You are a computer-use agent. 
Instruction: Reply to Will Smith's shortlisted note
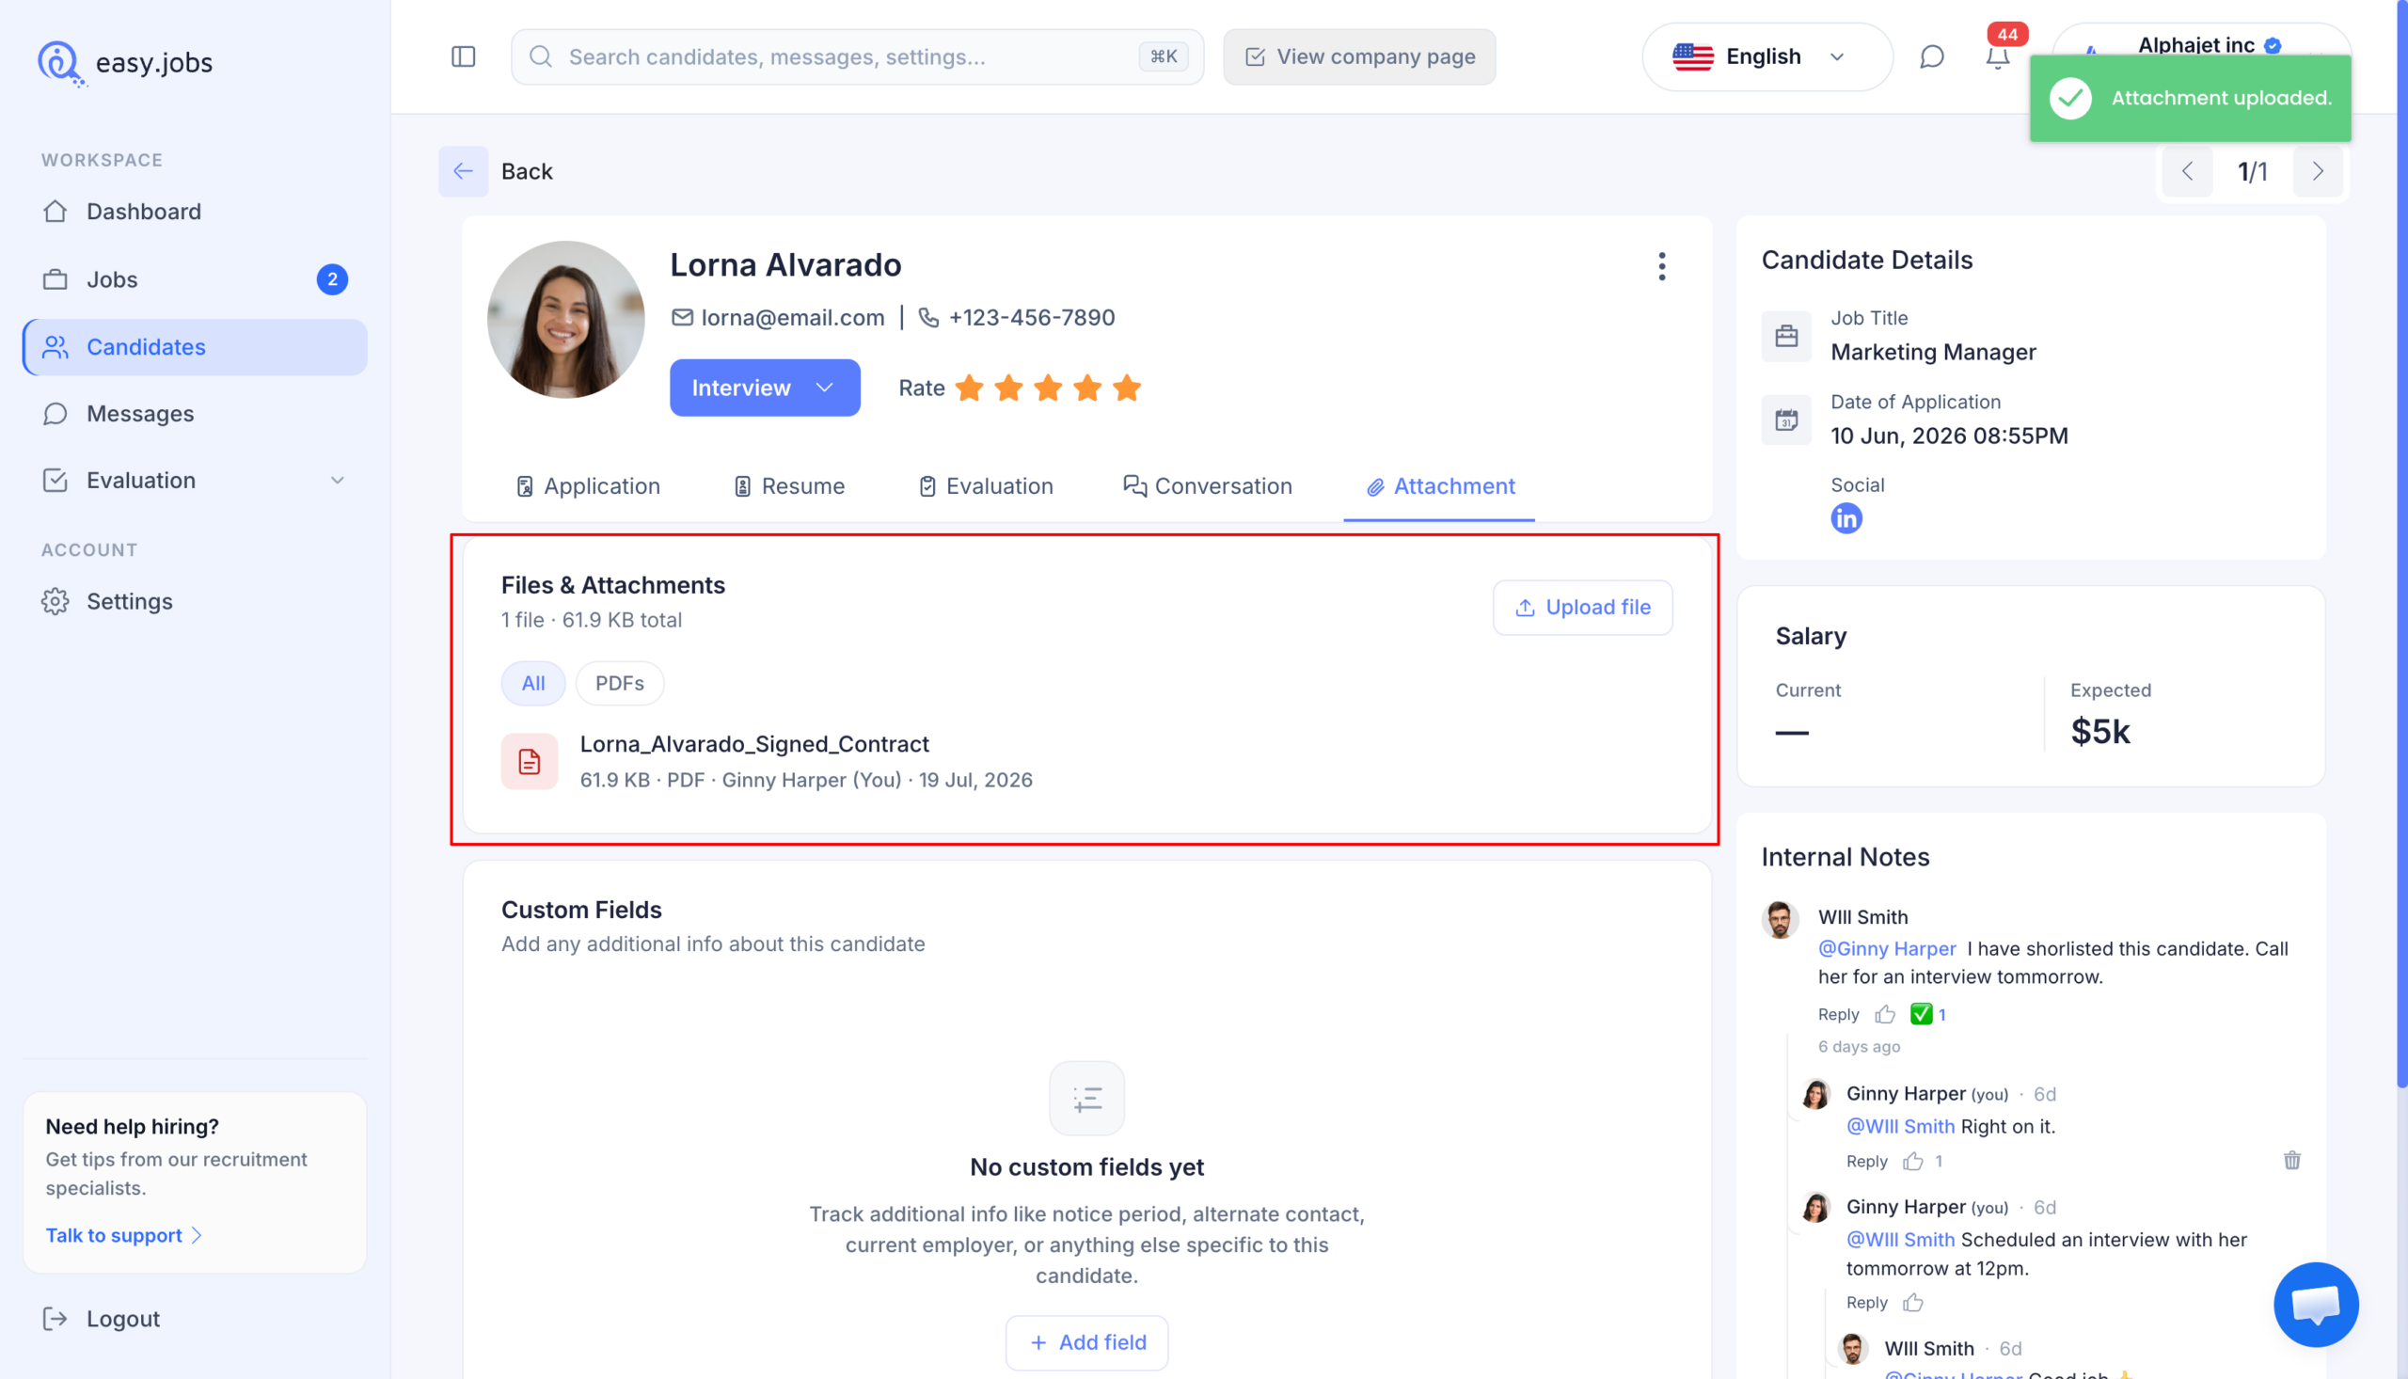[x=1838, y=1014]
